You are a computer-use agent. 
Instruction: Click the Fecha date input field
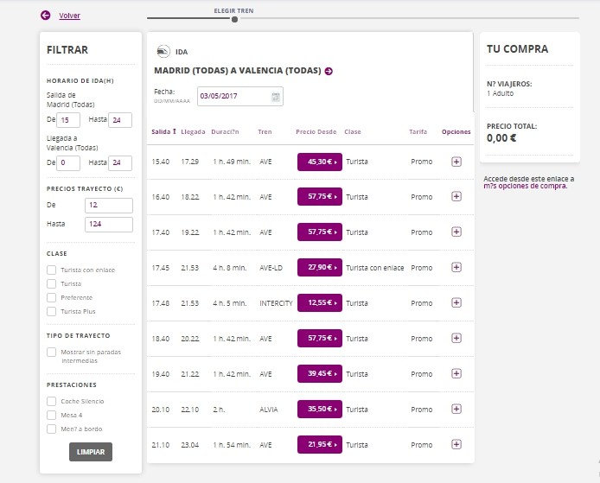(233, 96)
